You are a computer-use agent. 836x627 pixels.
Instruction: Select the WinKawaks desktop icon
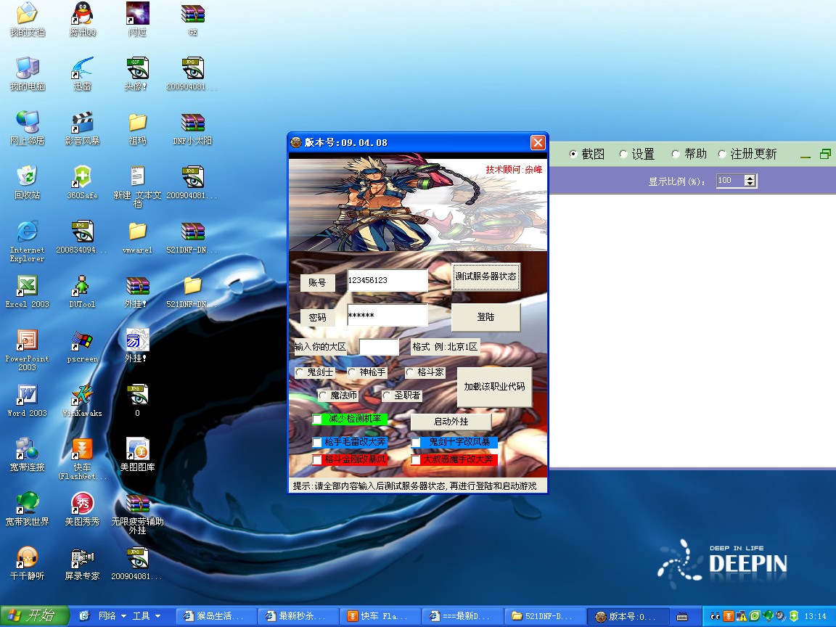(82, 400)
